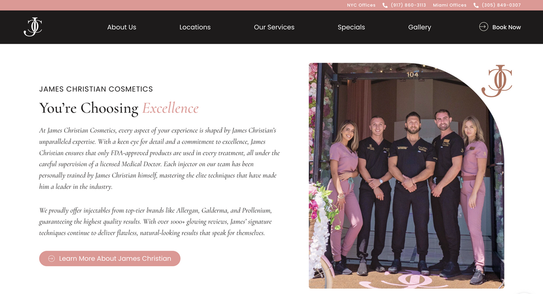Open the About Us menu

coord(121,27)
